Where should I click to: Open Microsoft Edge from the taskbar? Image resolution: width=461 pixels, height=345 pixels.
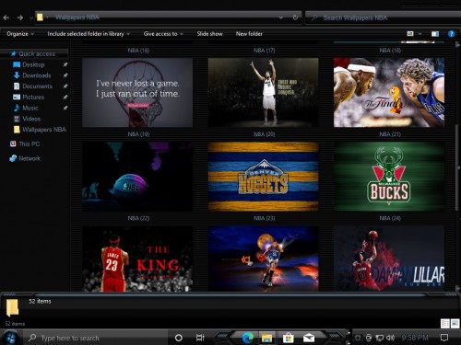coord(247,338)
